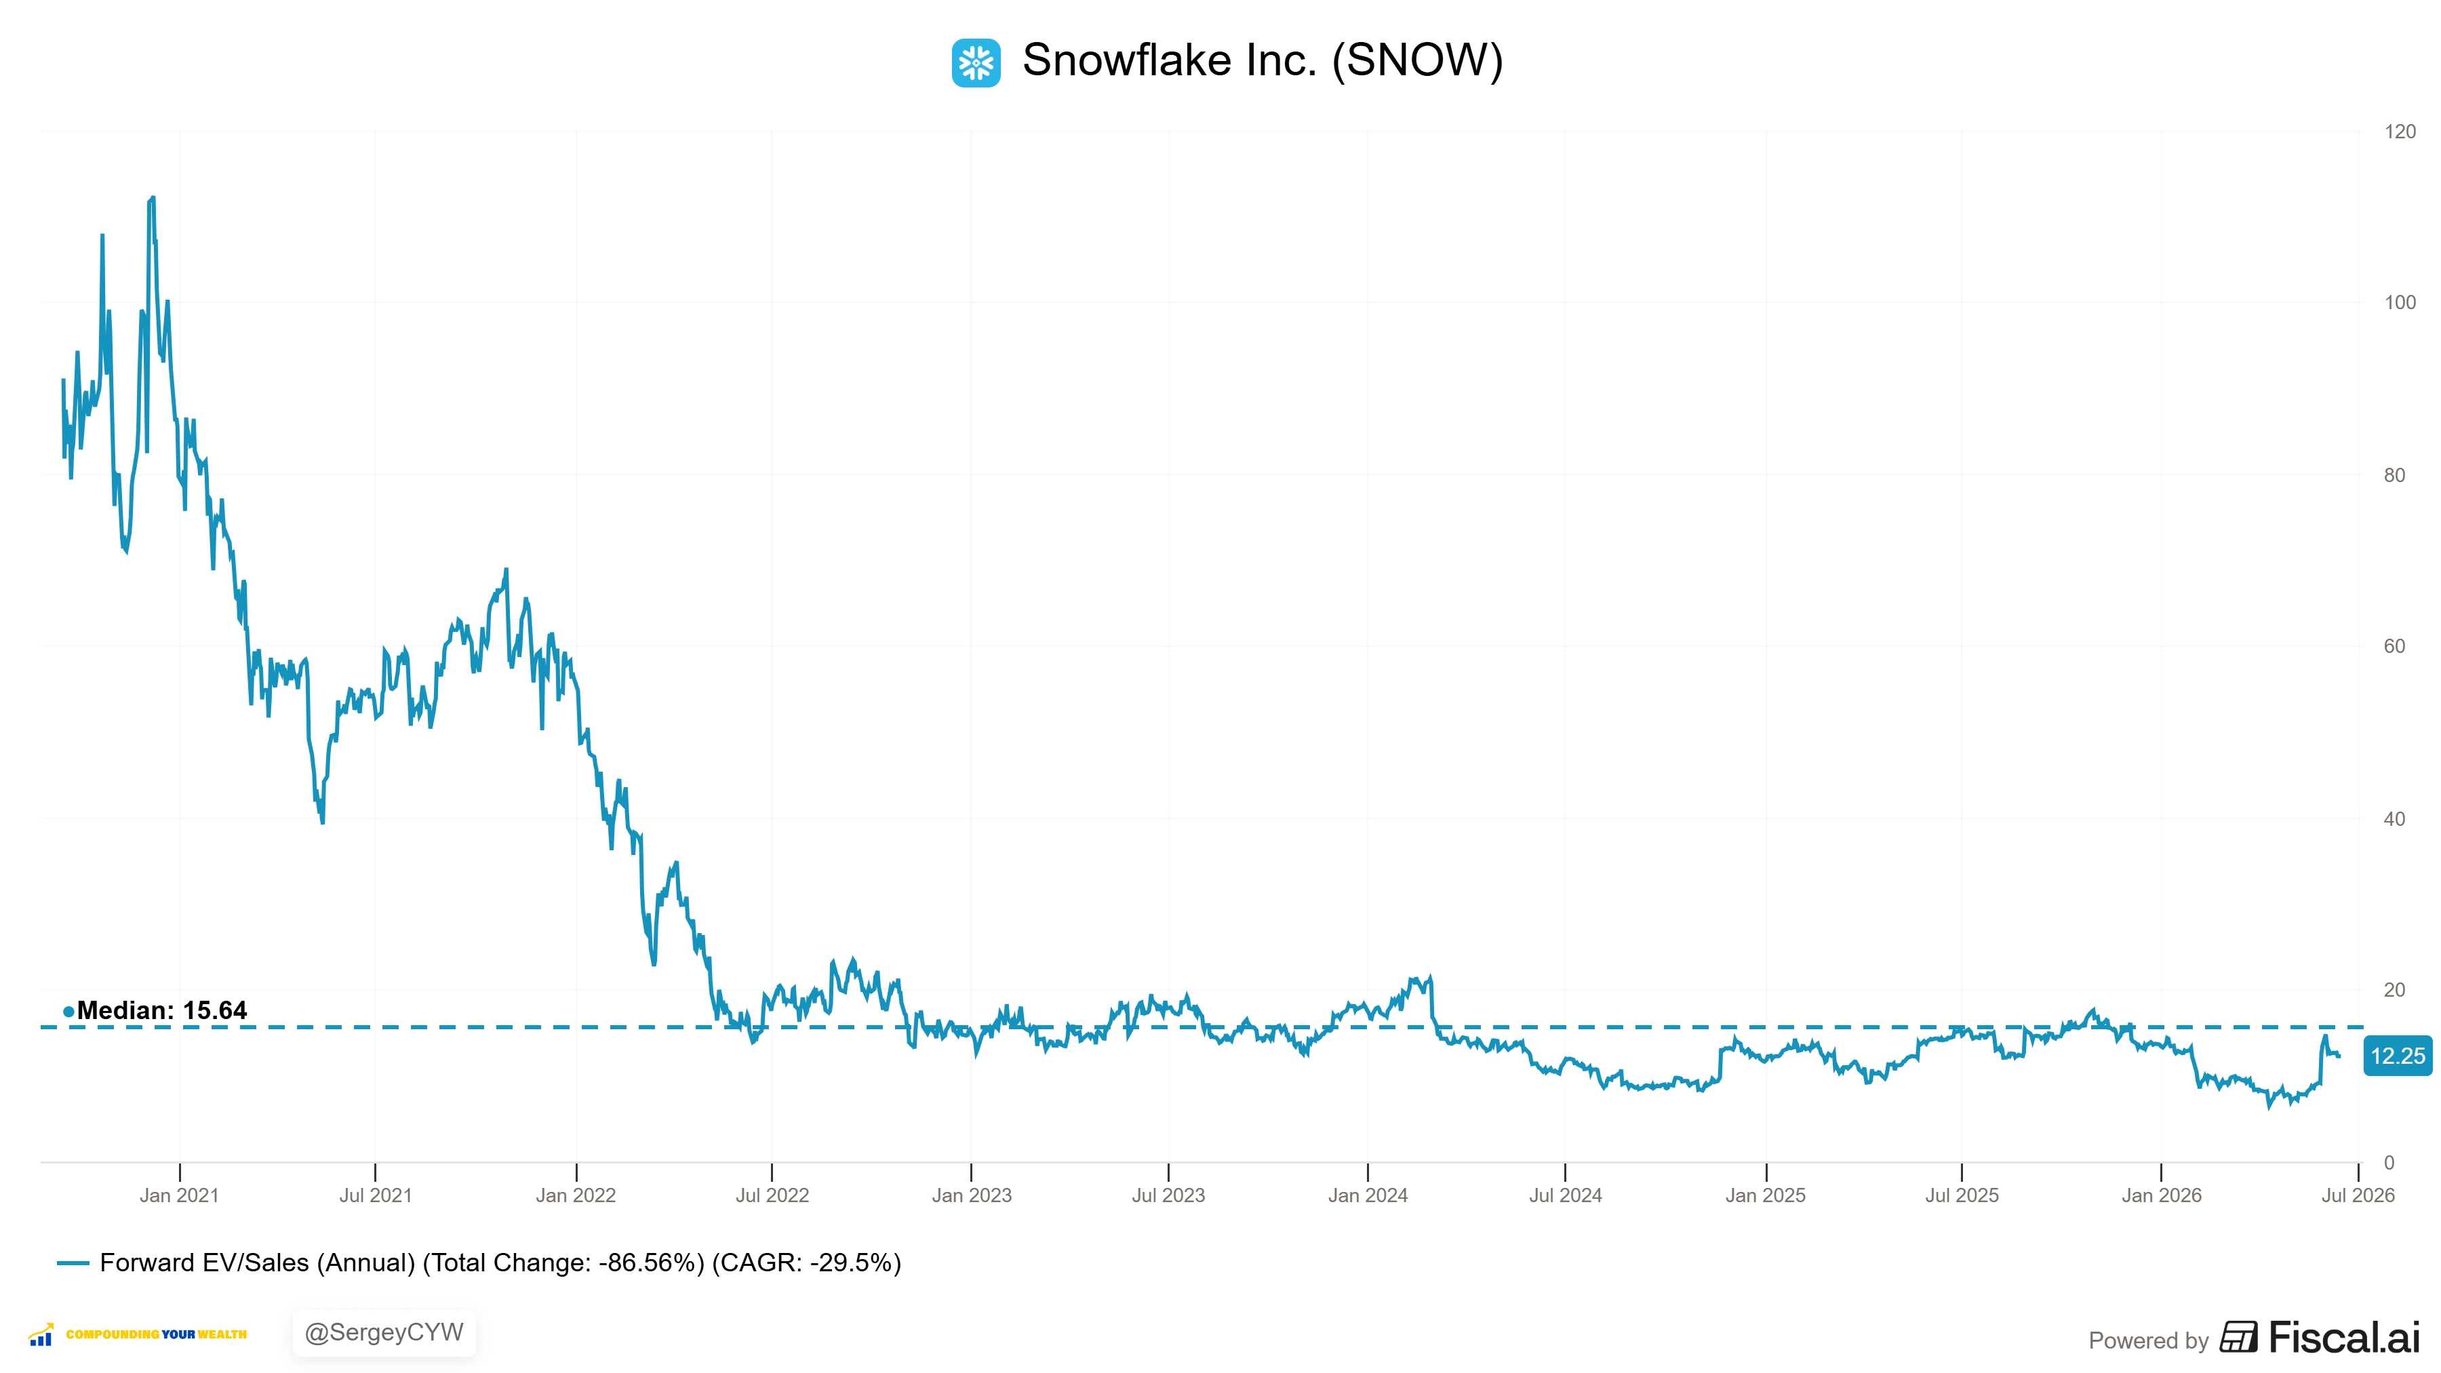
Task: Click the Snowflake Inc. (SNOW) title
Action: [1262, 60]
